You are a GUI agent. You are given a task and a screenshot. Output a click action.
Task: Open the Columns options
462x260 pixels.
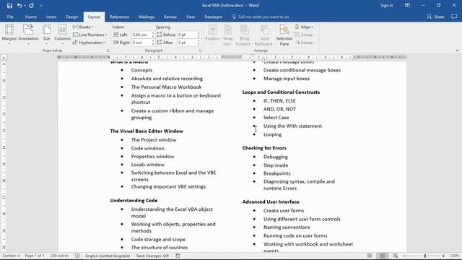click(62, 35)
